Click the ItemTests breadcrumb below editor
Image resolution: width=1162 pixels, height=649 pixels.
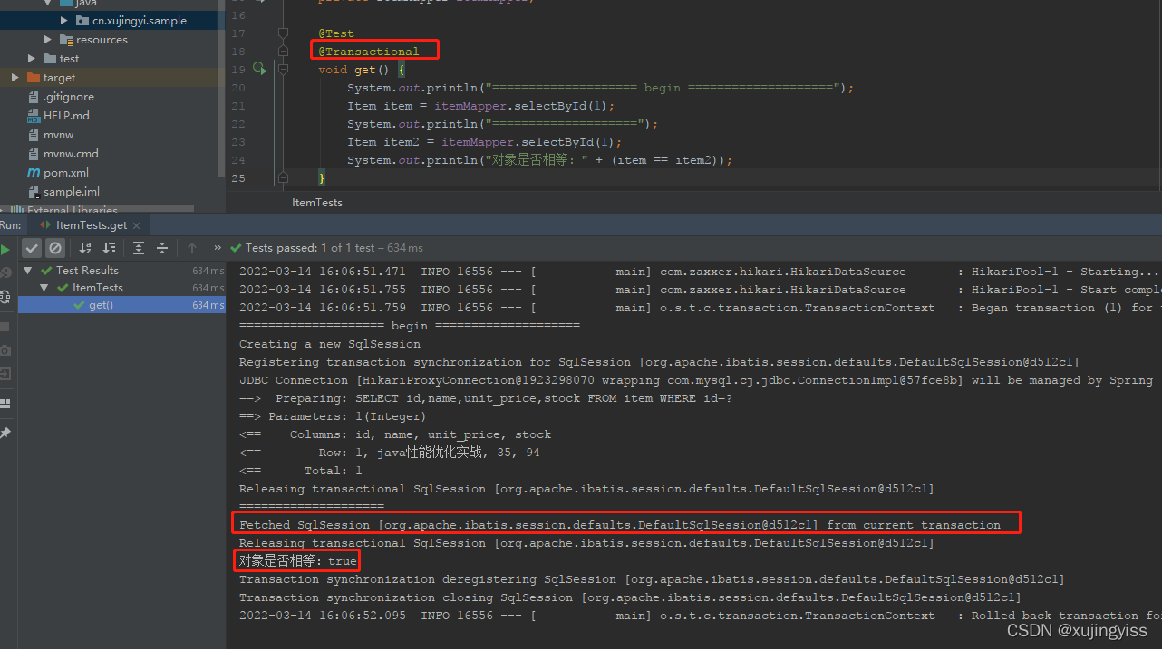pos(317,203)
